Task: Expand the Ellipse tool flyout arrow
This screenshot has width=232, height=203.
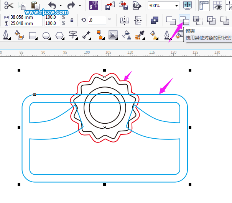Action: [50, 39]
